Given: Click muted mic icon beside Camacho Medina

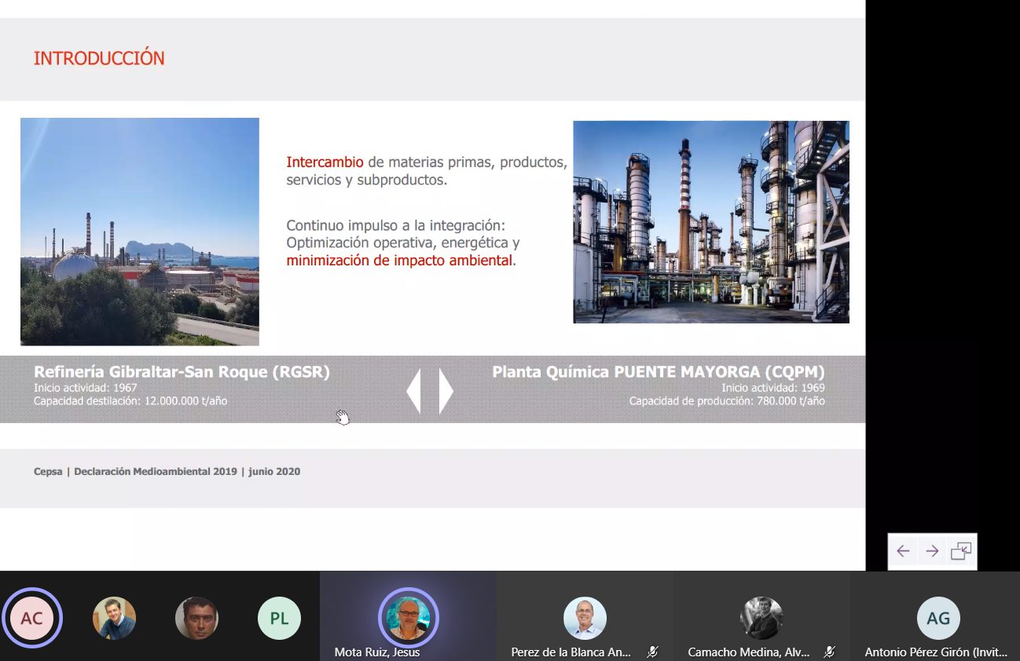Looking at the screenshot, I should pyautogui.click(x=829, y=652).
